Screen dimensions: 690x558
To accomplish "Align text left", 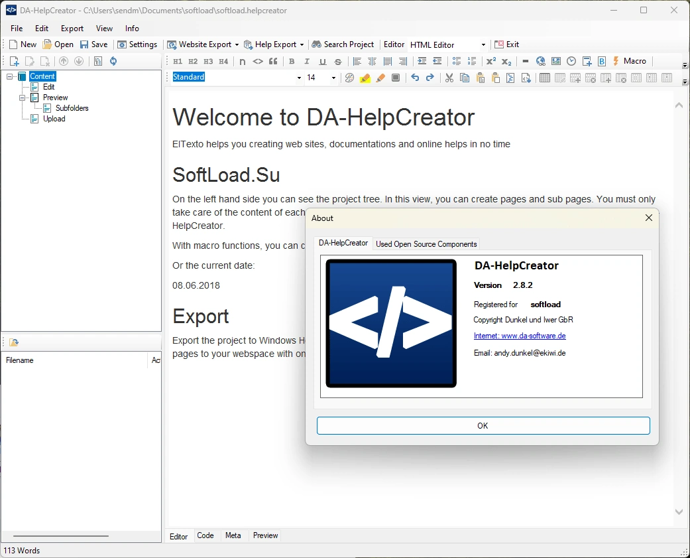I will point(357,61).
